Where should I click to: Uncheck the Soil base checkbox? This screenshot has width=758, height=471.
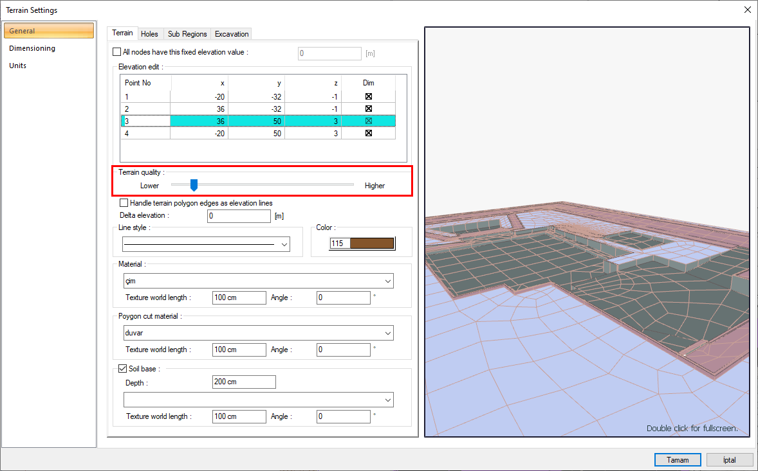coord(124,369)
